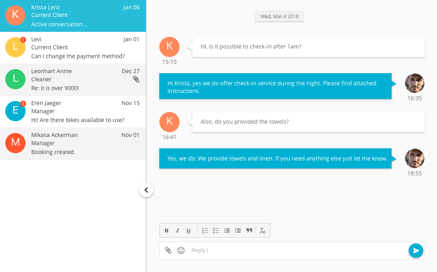This screenshot has height=272, width=437.
Task: Open Leonhart Annie's conversation
Action: pos(73,80)
